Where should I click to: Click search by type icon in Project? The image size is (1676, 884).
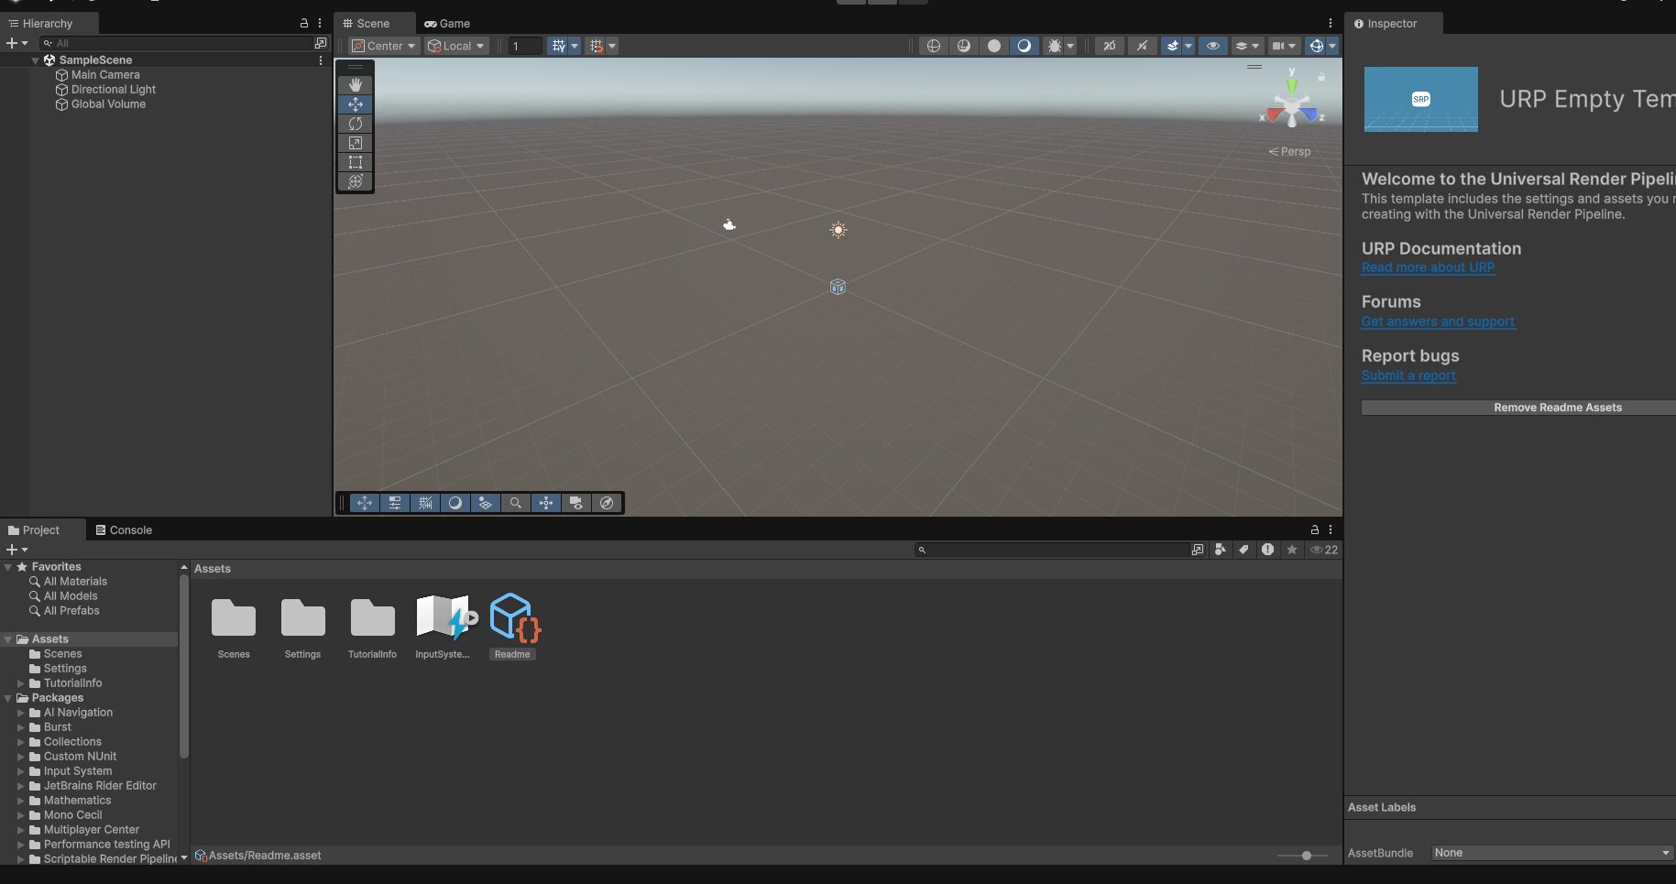point(1220,550)
